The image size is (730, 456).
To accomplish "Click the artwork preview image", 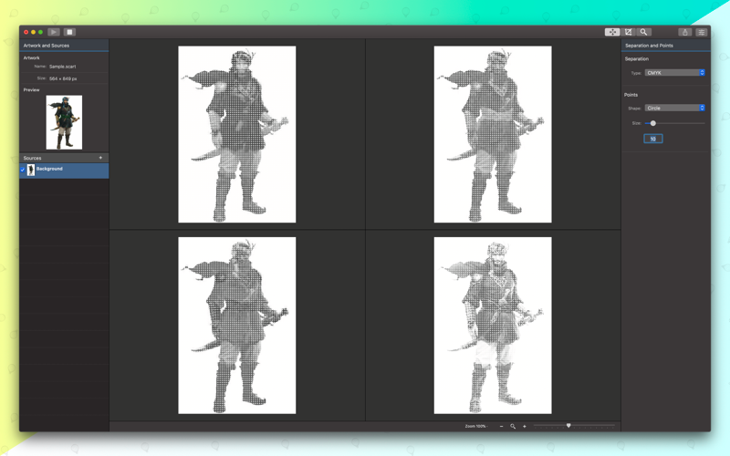I will tap(64, 122).
